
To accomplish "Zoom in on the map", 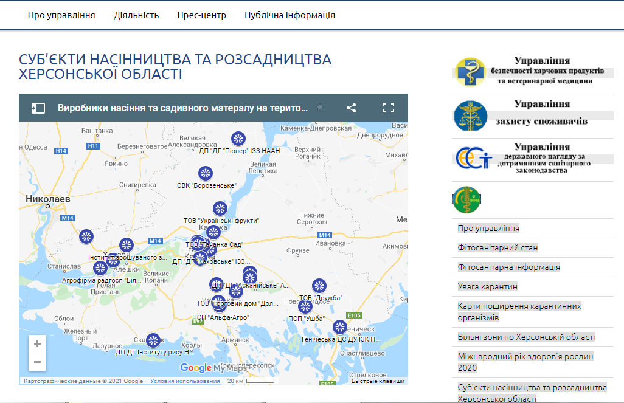I will pos(38,344).
